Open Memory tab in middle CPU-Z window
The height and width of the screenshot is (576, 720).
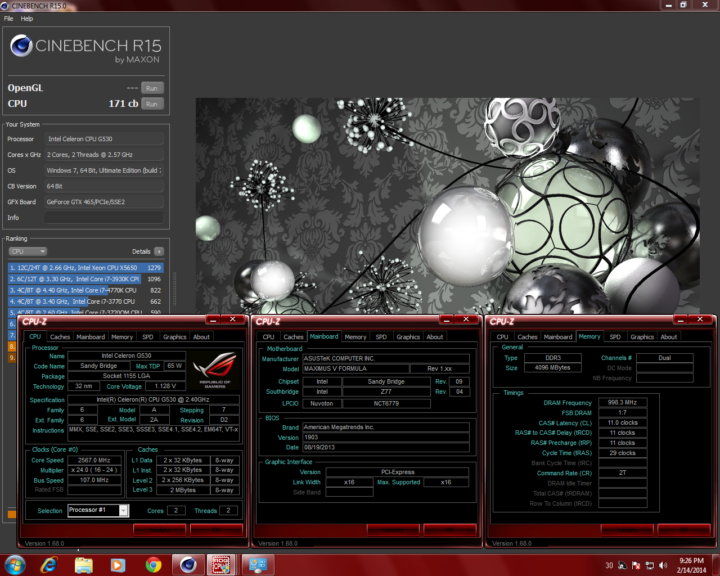(x=355, y=337)
